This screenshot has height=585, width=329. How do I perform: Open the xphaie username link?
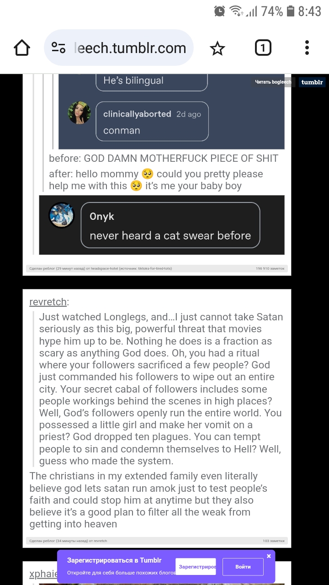point(43,574)
